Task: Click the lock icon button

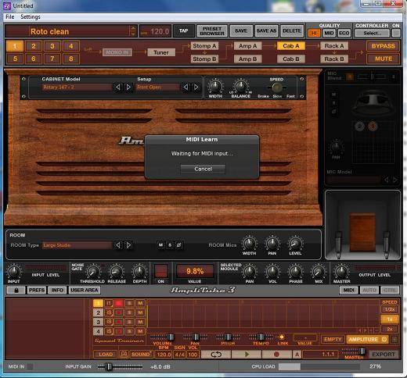Action: tap(16, 290)
